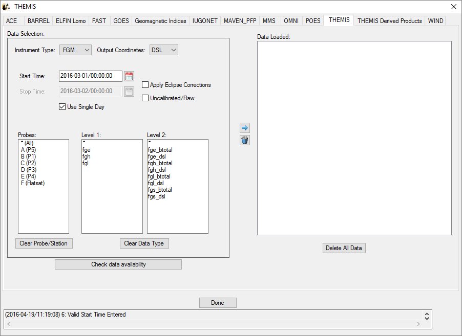Click the THEMIS window title icon

click(6, 7)
